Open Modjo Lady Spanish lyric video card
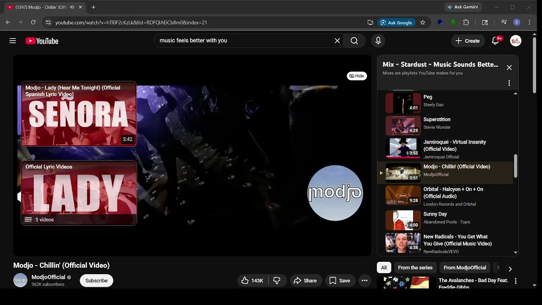The image size is (542, 305). (x=79, y=114)
